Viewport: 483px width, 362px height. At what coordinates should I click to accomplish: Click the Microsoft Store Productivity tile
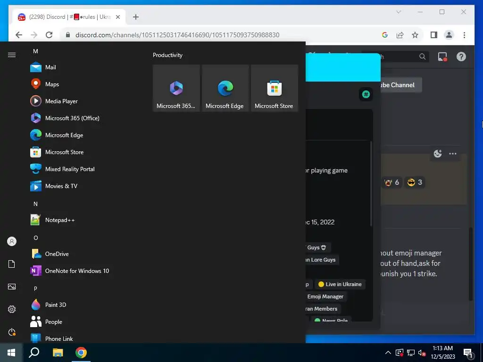(x=274, y=88)
